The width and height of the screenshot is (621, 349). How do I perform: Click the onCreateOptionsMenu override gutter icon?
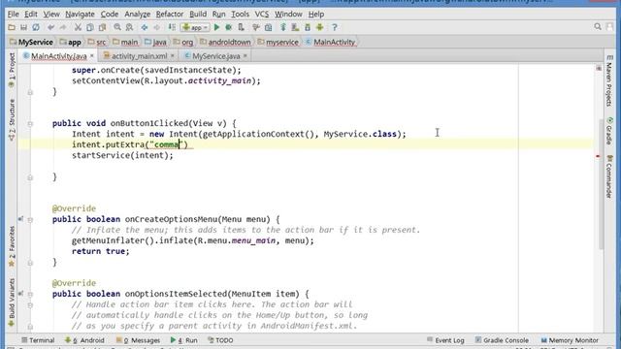[x=20, y=219]
